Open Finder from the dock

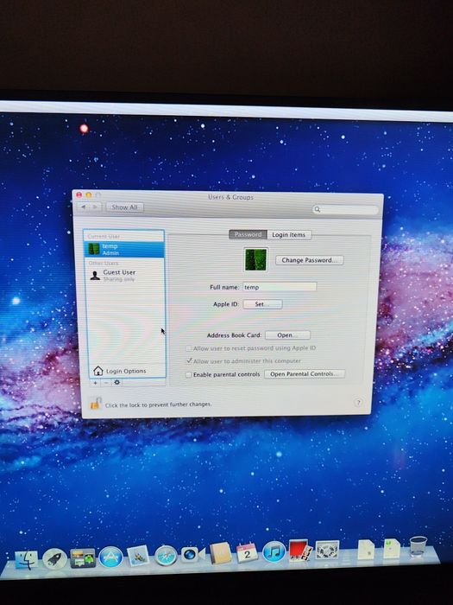(27, 559)
